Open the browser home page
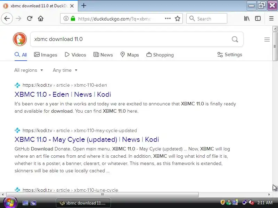 point(41,18)
